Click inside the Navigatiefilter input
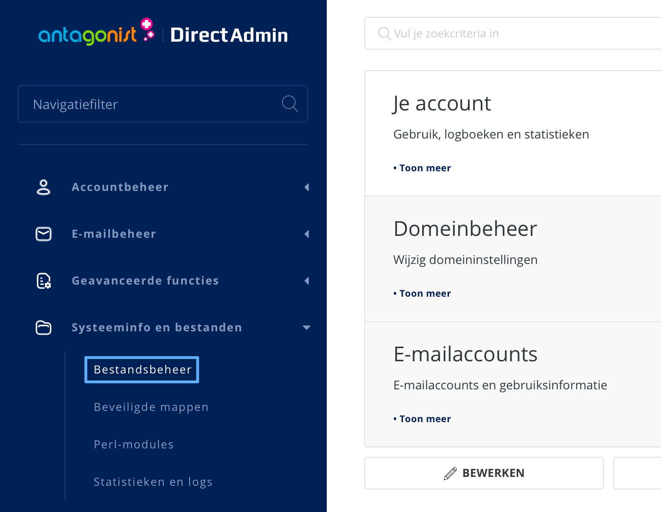661x512 pixels. 140,104
